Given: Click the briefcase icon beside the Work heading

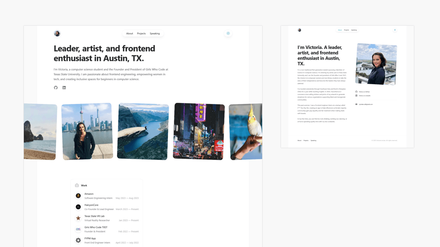Looking at the screenshot, I should pos(77,185).
